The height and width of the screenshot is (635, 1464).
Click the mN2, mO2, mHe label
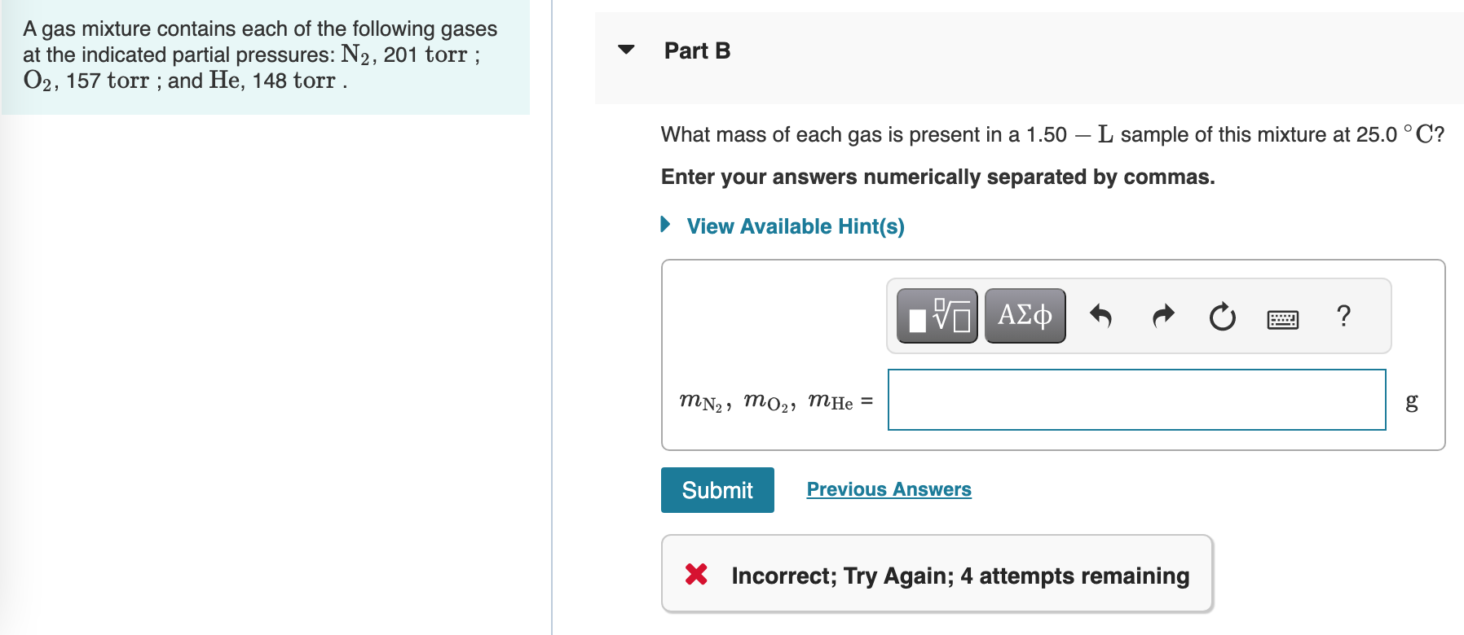pos(774,400)
